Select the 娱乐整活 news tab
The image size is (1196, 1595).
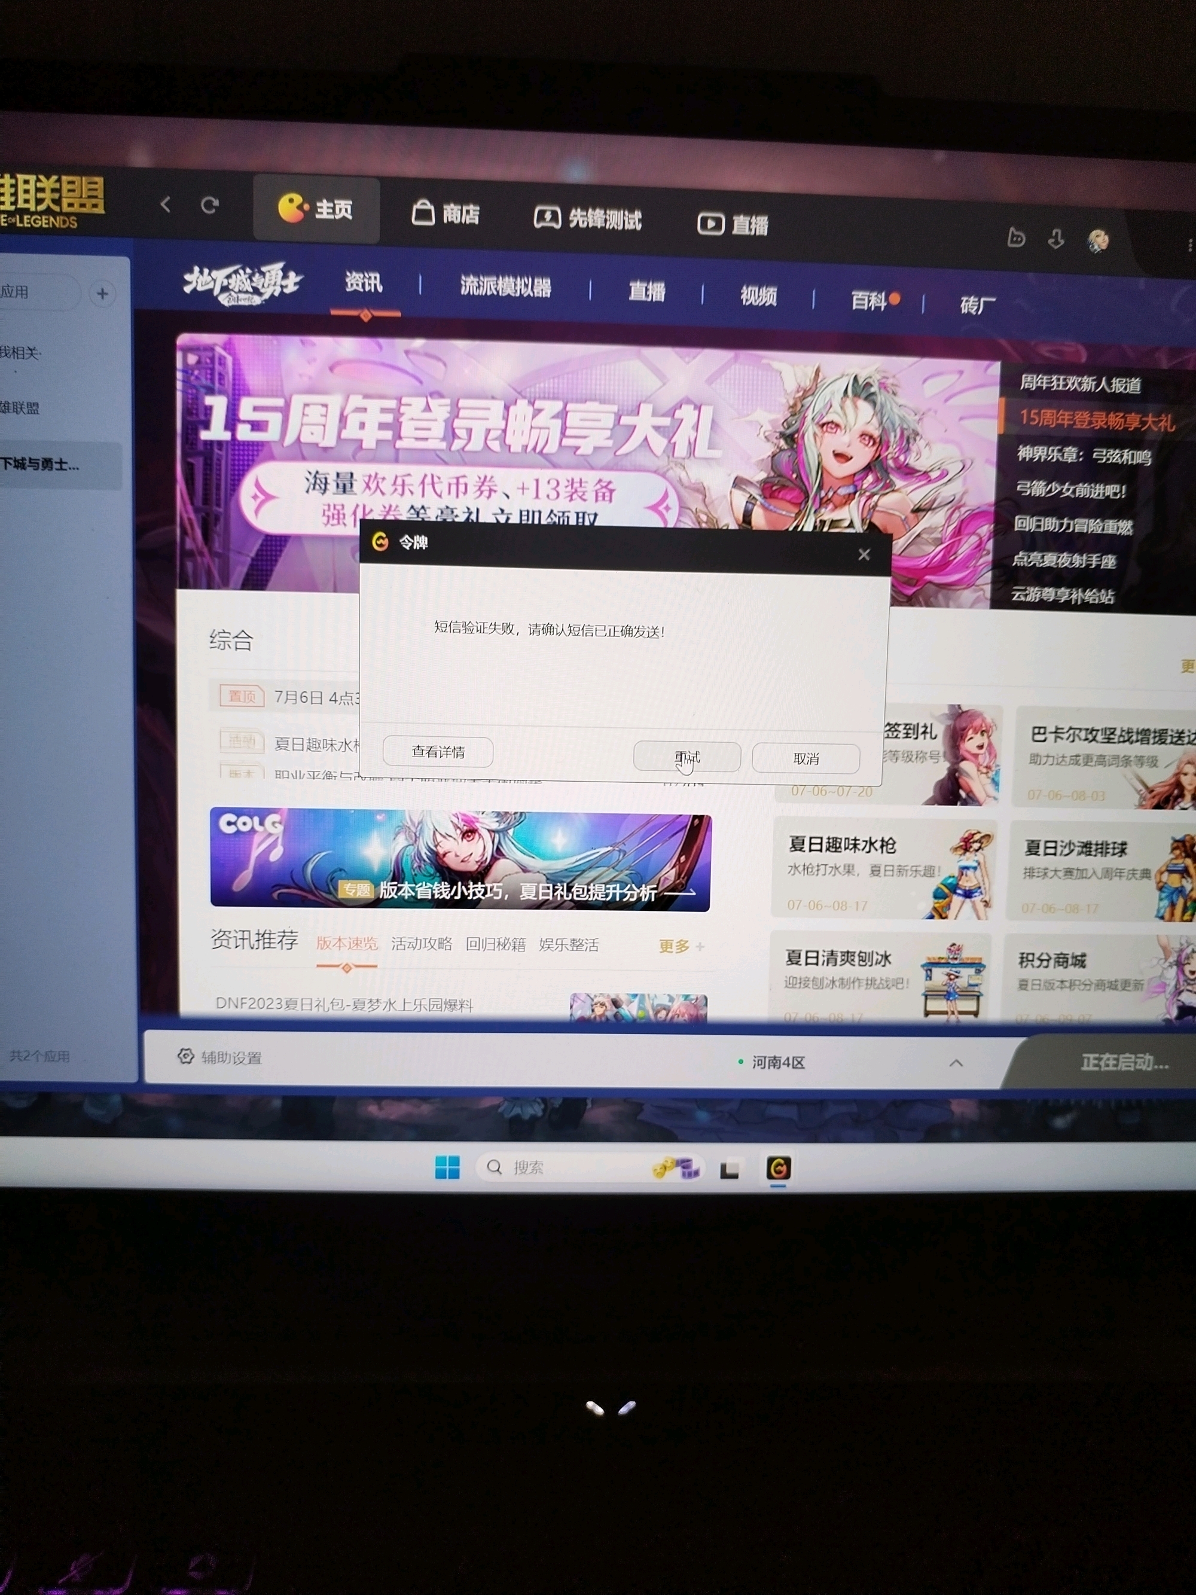(569, 946)
